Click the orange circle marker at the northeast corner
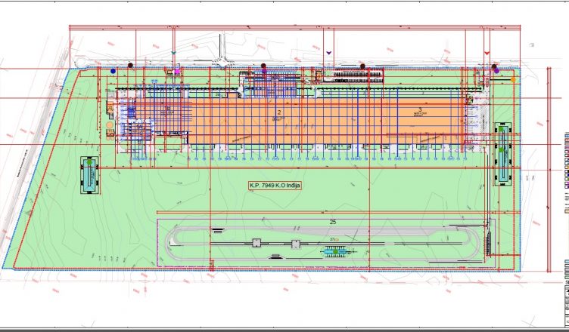 513,78
